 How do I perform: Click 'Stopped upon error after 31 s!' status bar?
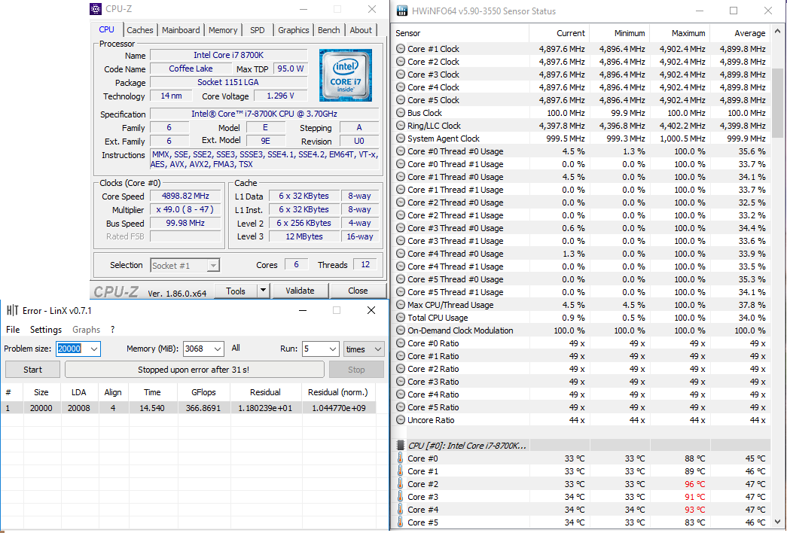[194, 370]
